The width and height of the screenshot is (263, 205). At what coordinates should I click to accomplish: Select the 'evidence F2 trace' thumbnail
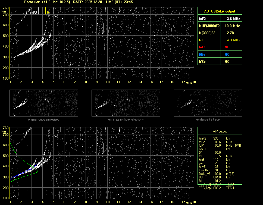208,103
